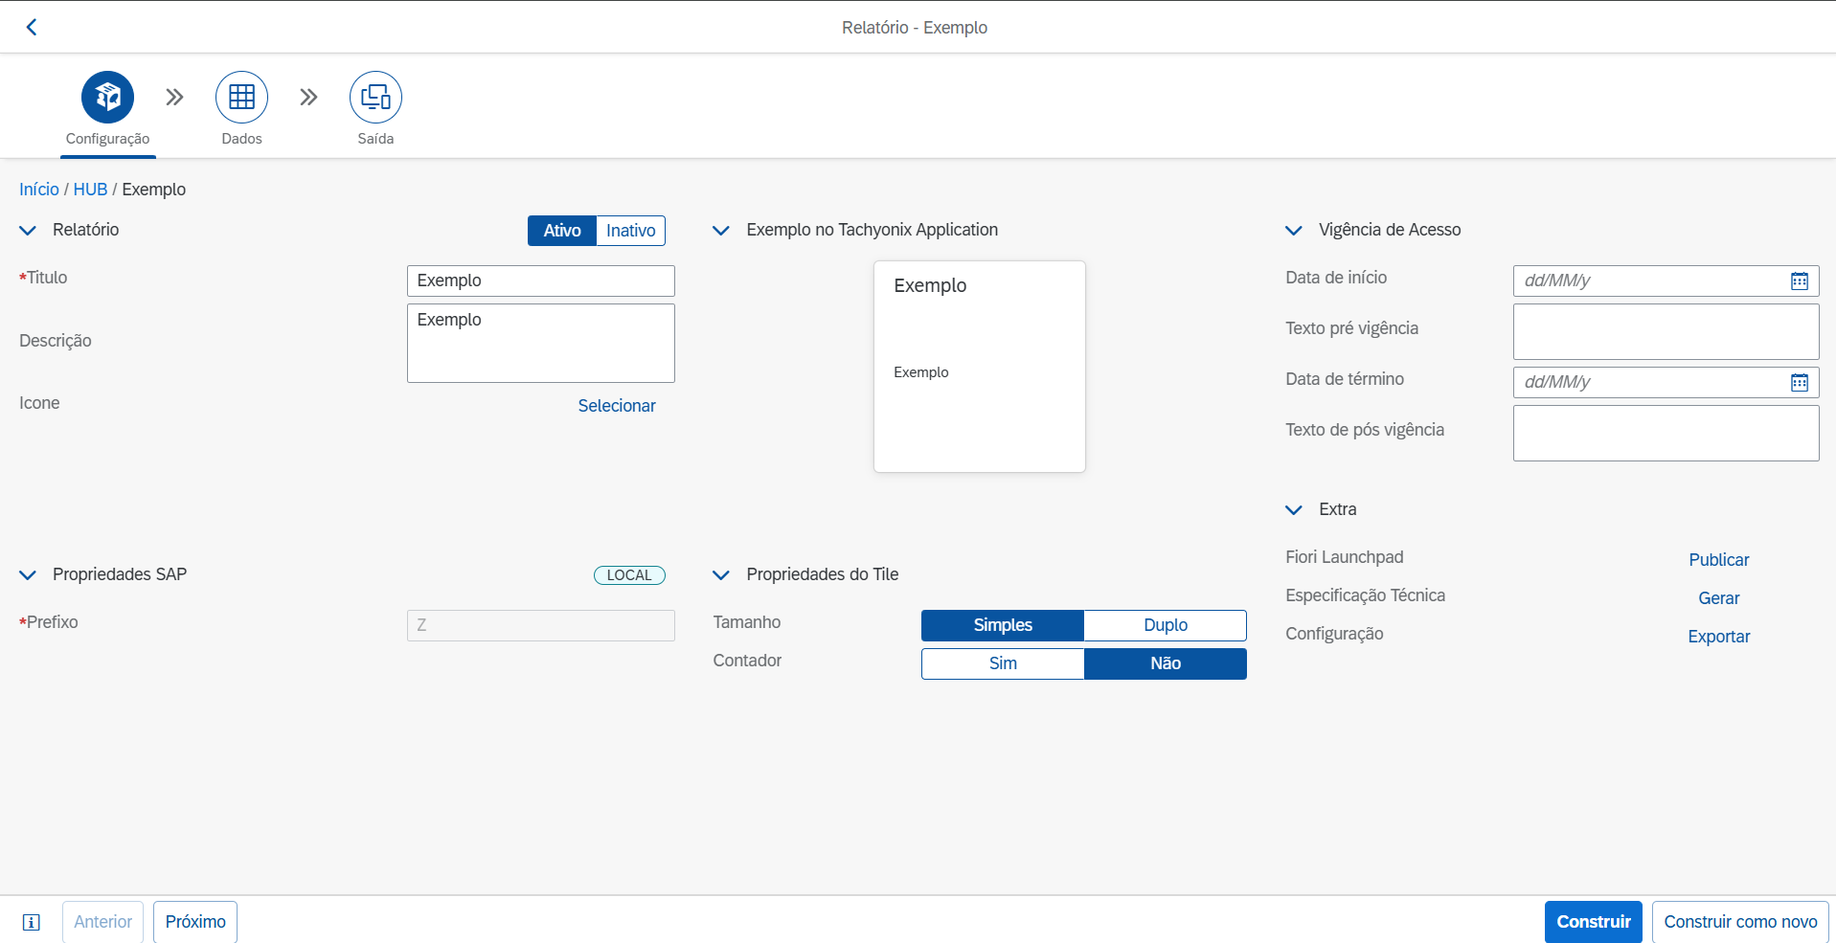
Task: Set report status to Inativo
Action: coord(630,231)
